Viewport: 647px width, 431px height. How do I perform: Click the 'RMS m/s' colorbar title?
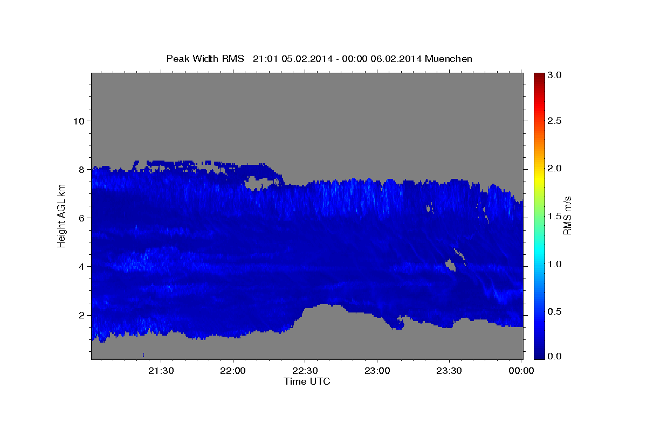point(567,215)
